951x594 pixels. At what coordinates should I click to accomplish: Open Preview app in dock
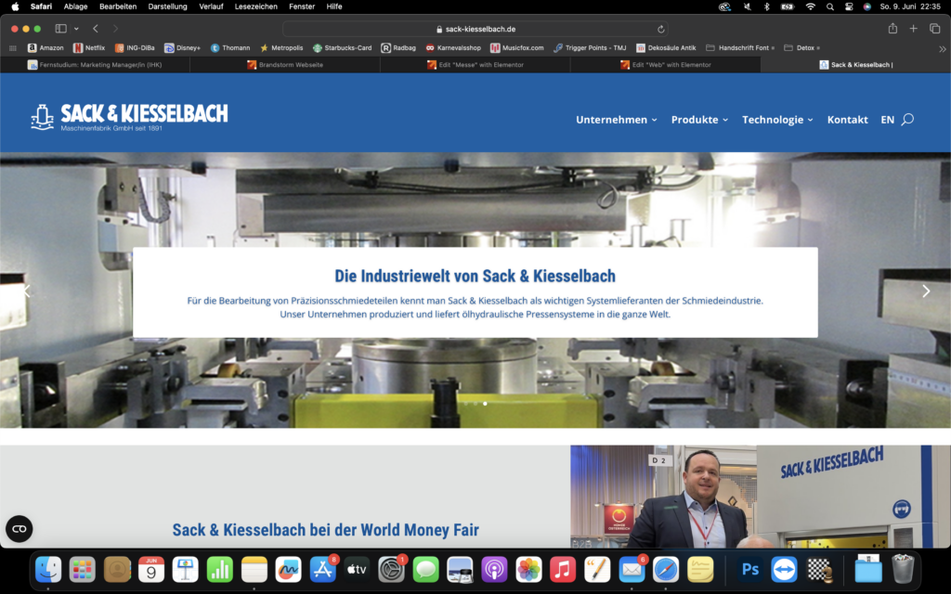point(460,570)
